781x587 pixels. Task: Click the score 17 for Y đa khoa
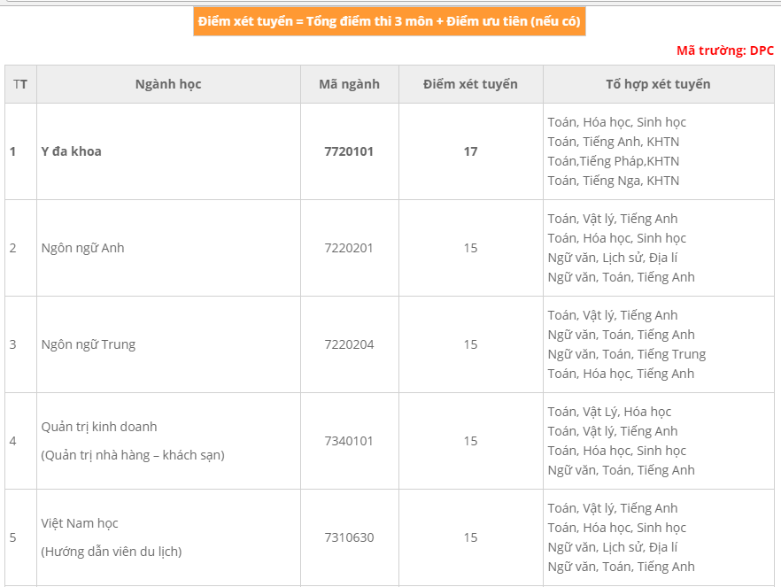click(470, 151)
